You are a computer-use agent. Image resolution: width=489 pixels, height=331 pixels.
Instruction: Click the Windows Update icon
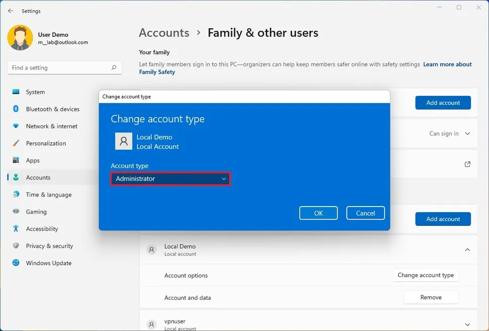tap(16, 263)
